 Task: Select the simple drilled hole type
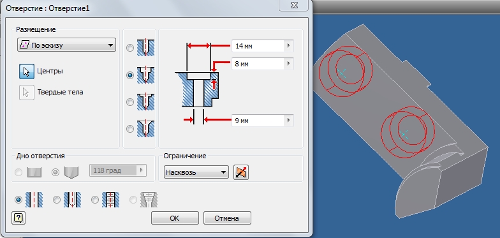(x=130, y=48)
